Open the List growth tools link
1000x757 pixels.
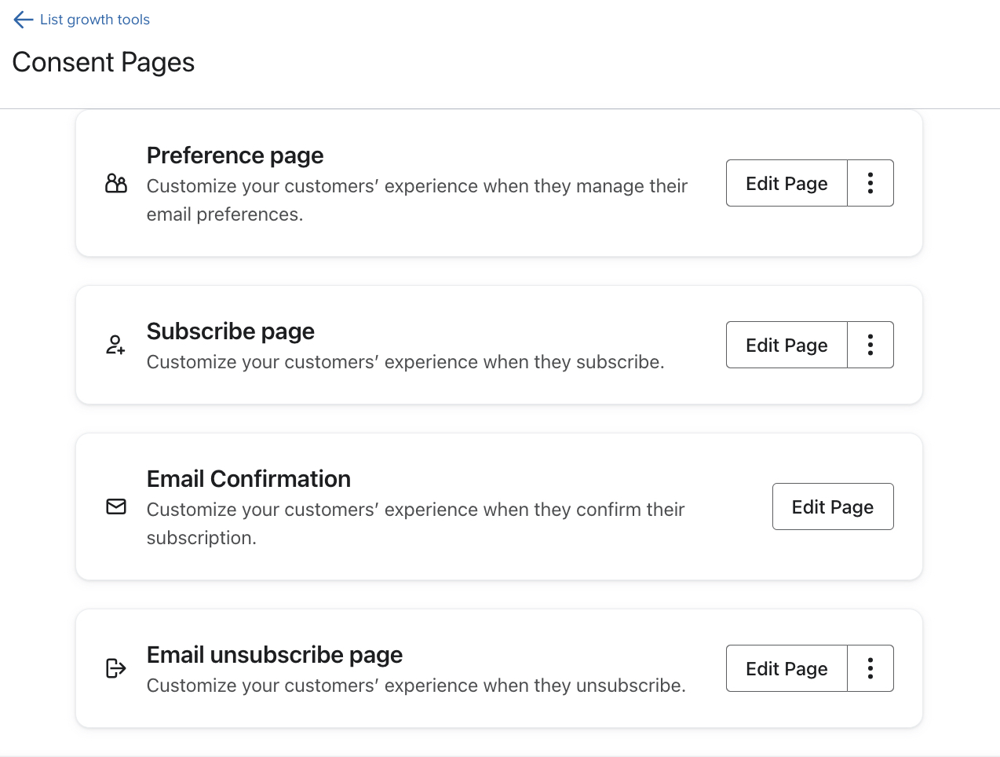point(94,19)
